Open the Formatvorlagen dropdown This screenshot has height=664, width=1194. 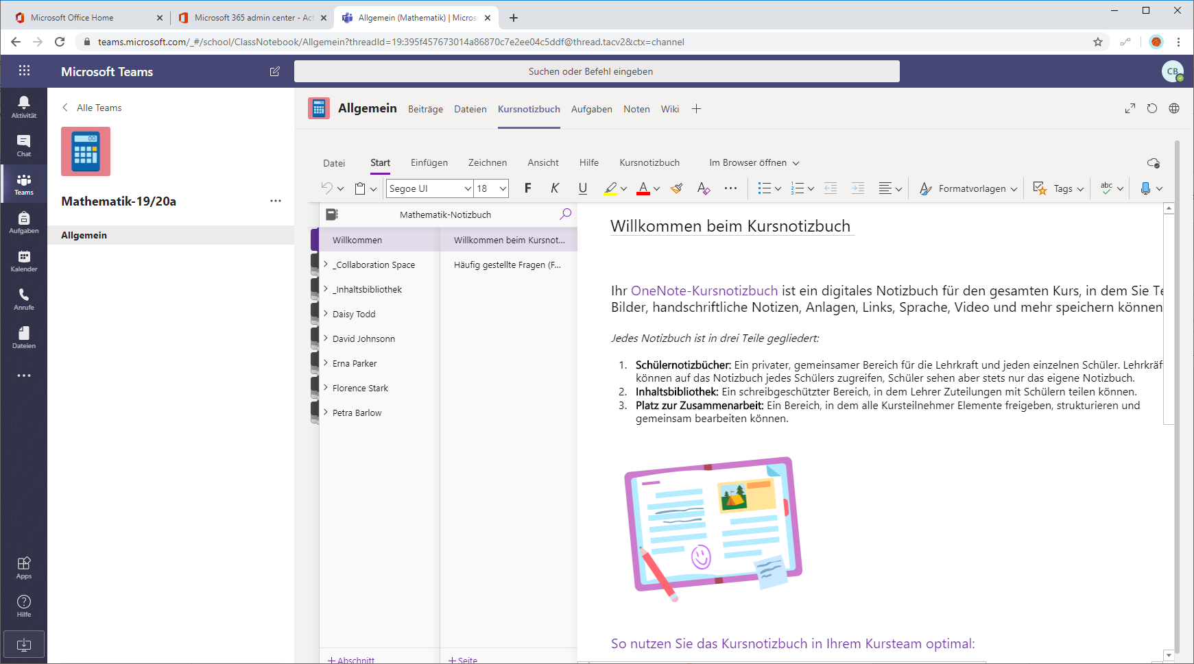click(x=968, y=188)
